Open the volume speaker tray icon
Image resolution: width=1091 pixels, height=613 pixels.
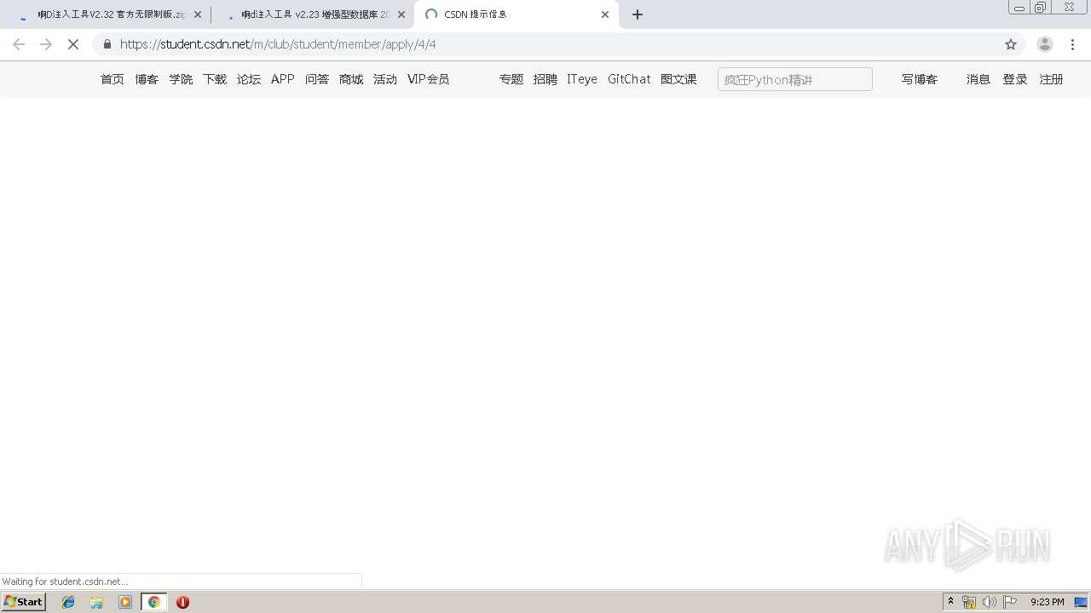989,602
